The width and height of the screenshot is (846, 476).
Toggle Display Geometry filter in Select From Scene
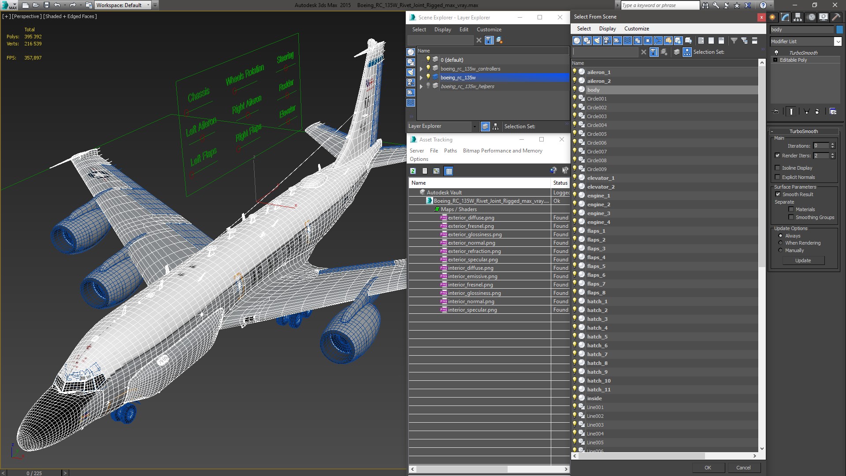click(x=577, y=41)
